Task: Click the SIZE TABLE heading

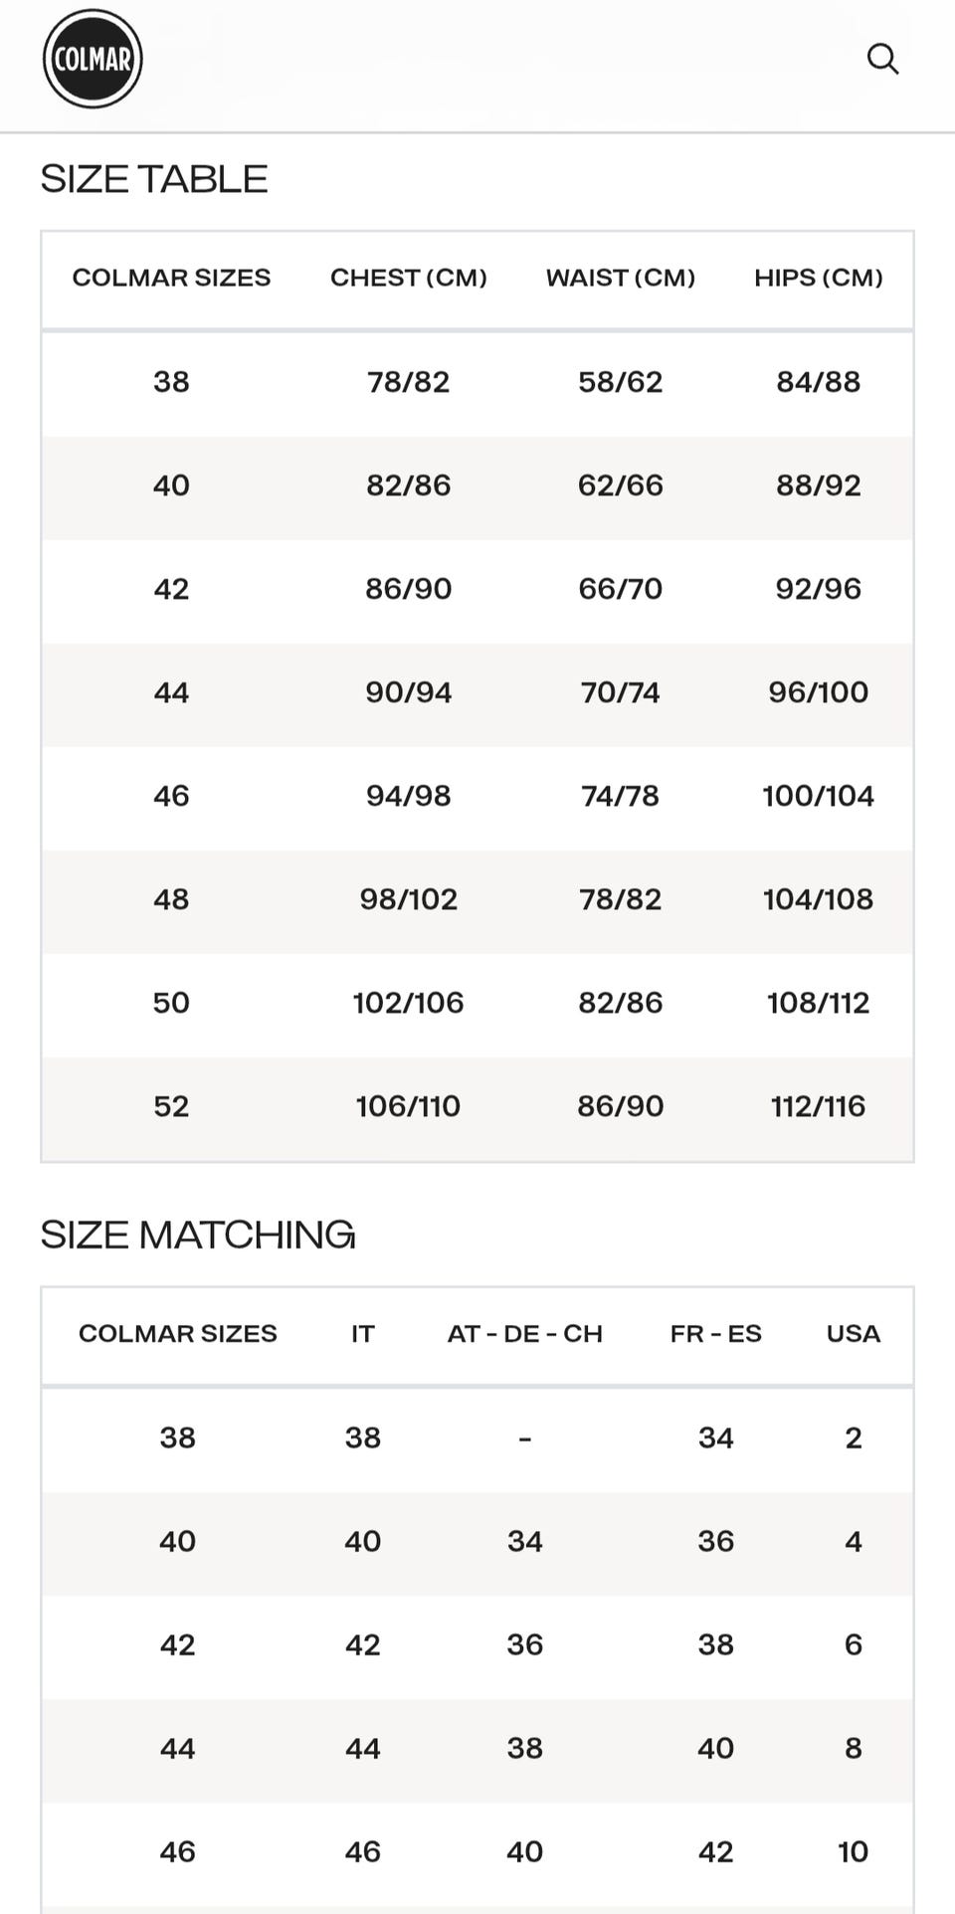Action: [x=154, y=179]
